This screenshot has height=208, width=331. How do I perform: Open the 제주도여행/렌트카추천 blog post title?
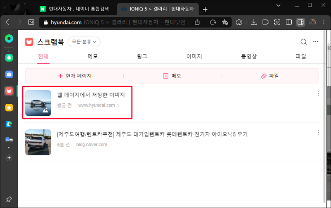tap(152, 134)
